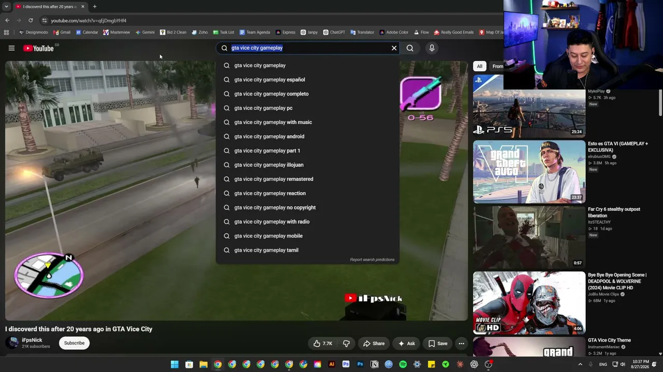Choose suggestion "gta vice city gameplay android"
Image resolution: width=663 pixels, height=372 pixels.
pos(308,136)
